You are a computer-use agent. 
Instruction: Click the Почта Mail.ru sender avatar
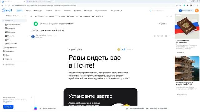click(33, 37)
